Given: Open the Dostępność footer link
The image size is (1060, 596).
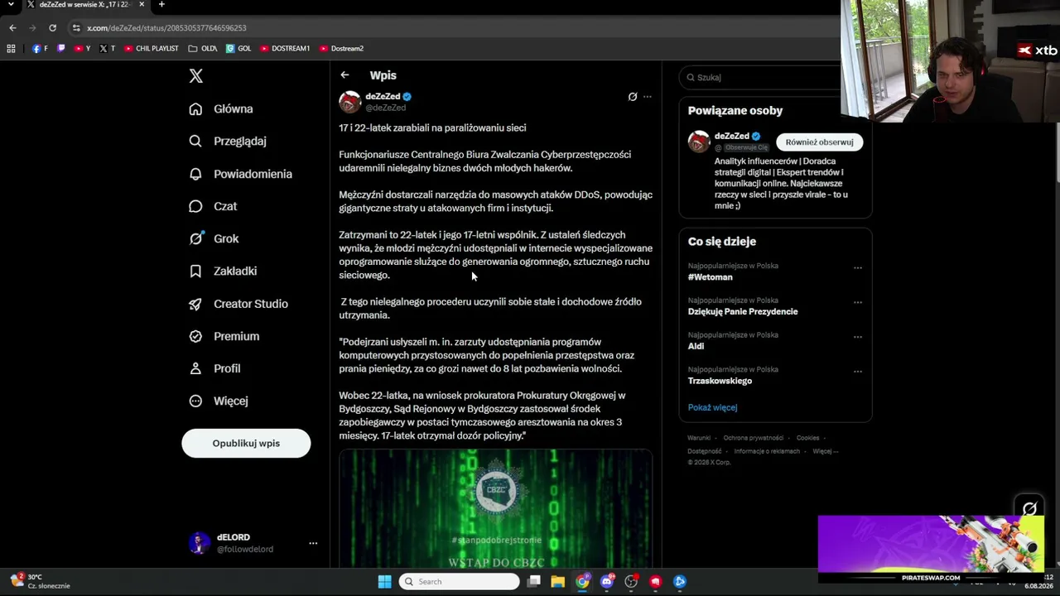Looking at the screenshot, I should (x=705, y=451).
